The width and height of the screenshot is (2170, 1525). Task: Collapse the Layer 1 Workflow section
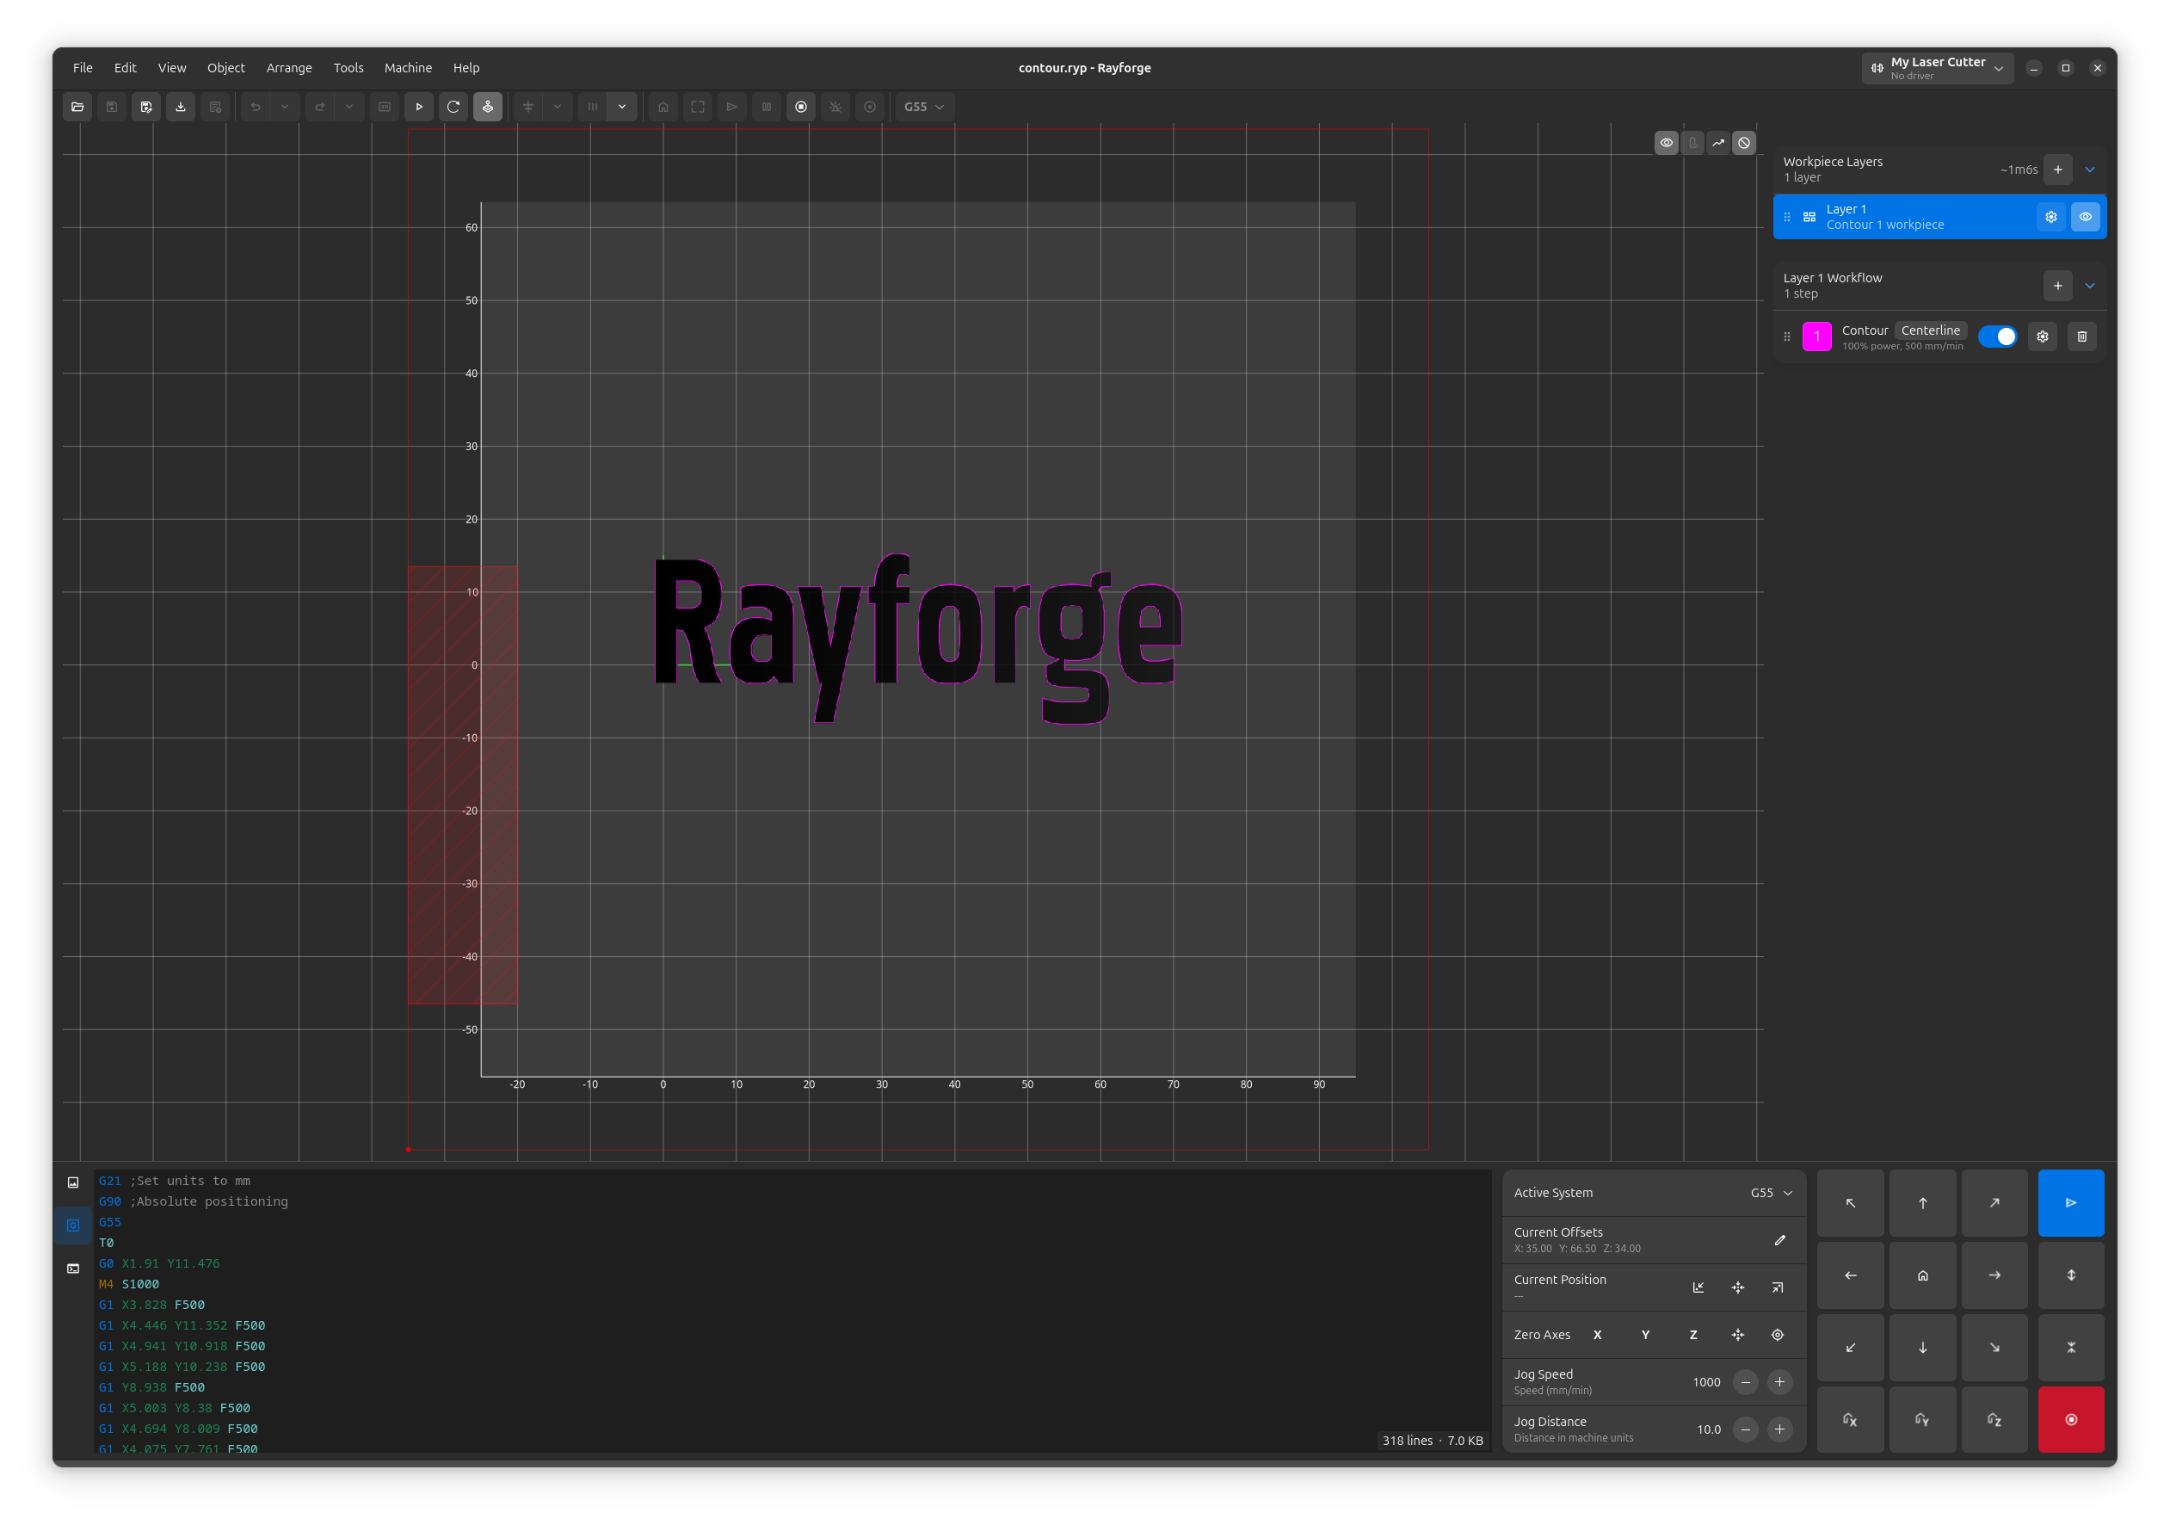pyautogui.click(x=2090, y=286)
